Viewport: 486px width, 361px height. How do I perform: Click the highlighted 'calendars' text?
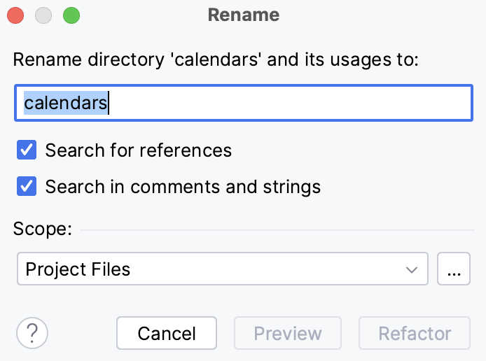point(66,104)
